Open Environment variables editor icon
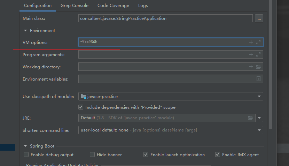Viewport: 289px width, 166px height. (258, 79)
